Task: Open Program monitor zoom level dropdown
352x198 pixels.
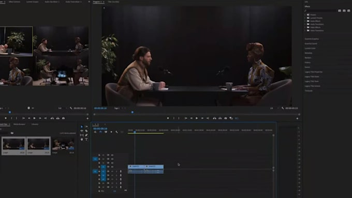Action: [120, 108]
